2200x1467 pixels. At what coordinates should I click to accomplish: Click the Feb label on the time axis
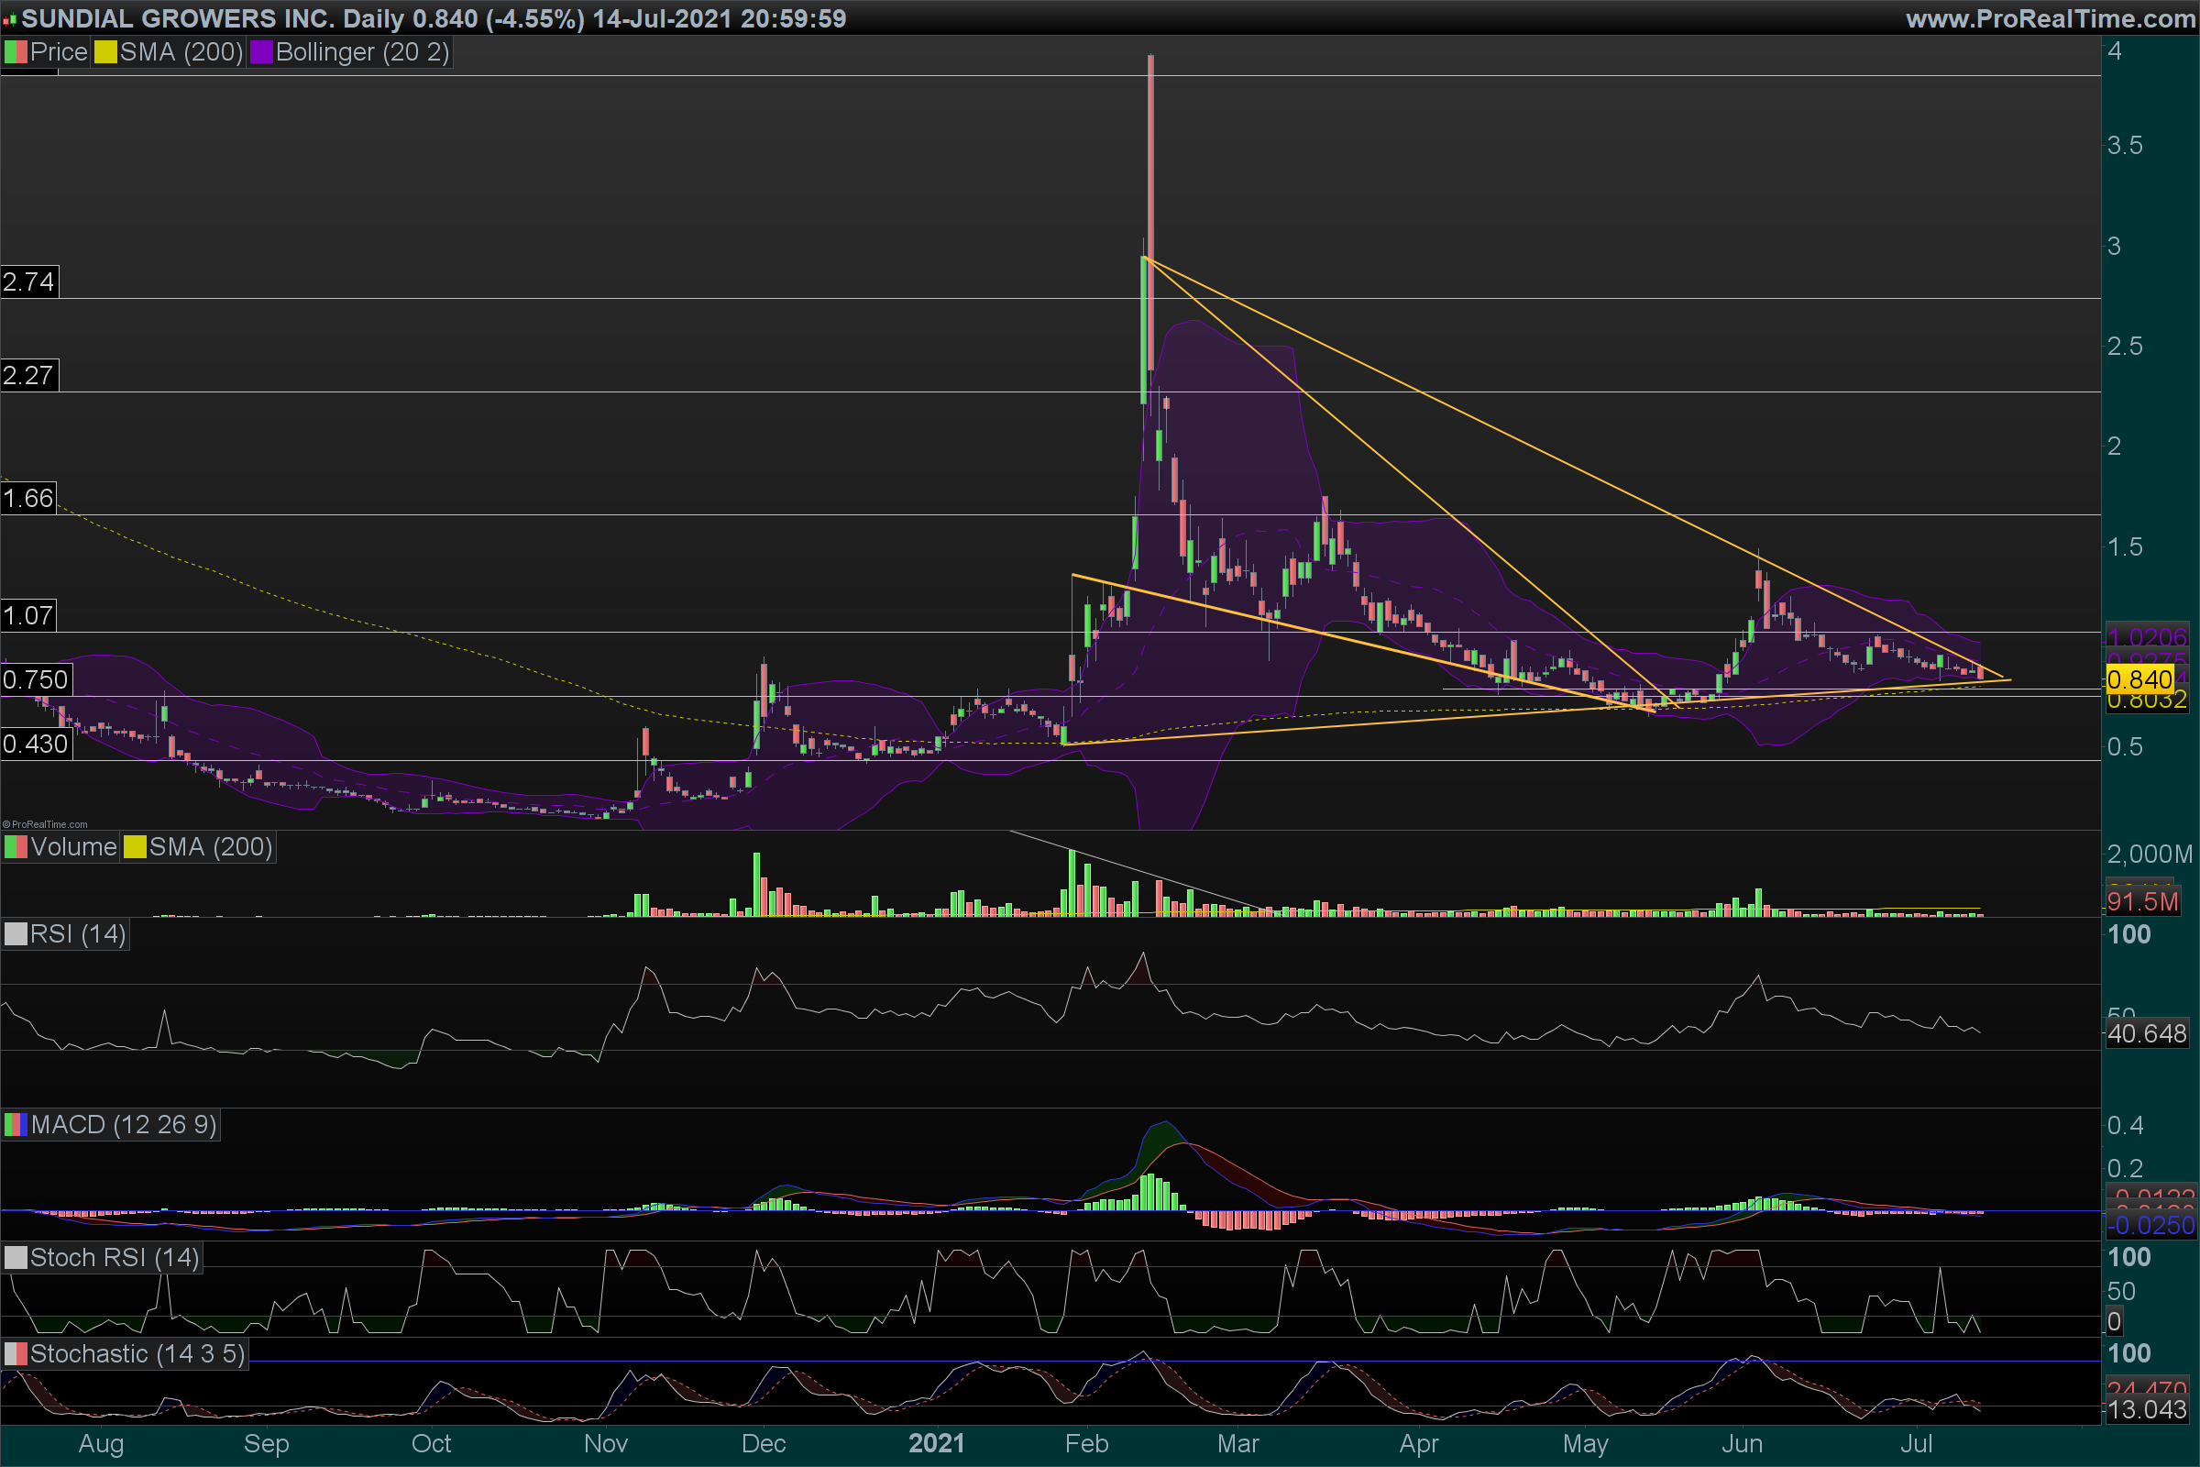(x=1086, y=1443)
